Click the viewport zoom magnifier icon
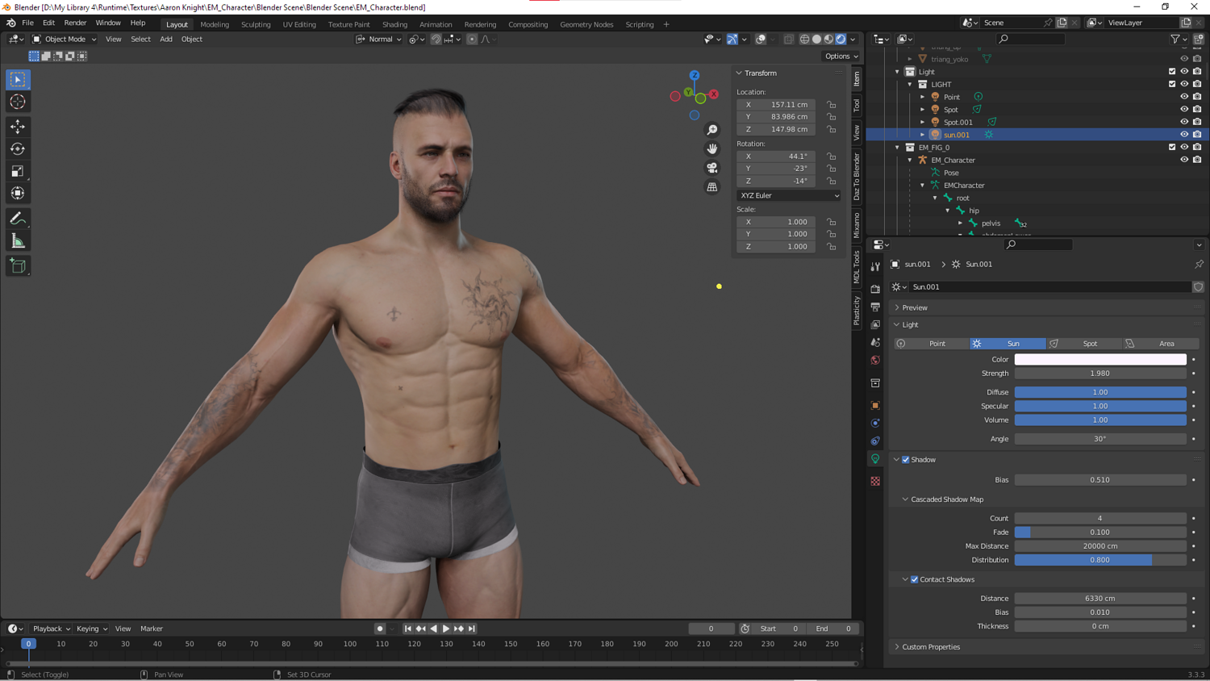Image resolution: width=1210 pixels, height=681 pixels. tap(712, 130)
